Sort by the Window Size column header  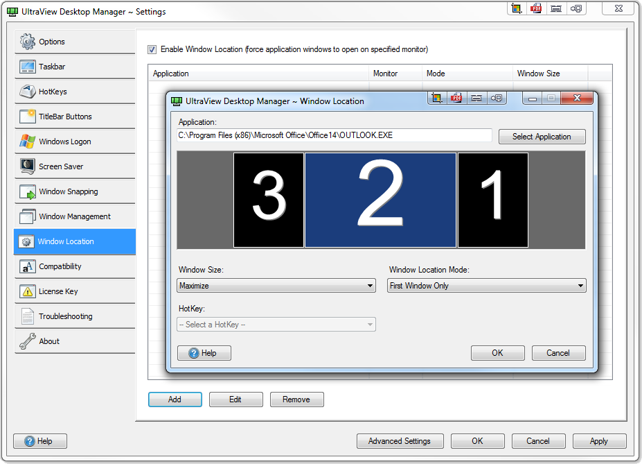pyautogui.click(x=551, y=74)
